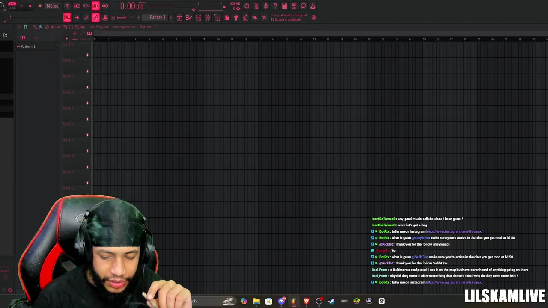Click the globe icon beside news text
This screenshot has height=308, width=548.
pyautogui.click(x=313, y=18)
